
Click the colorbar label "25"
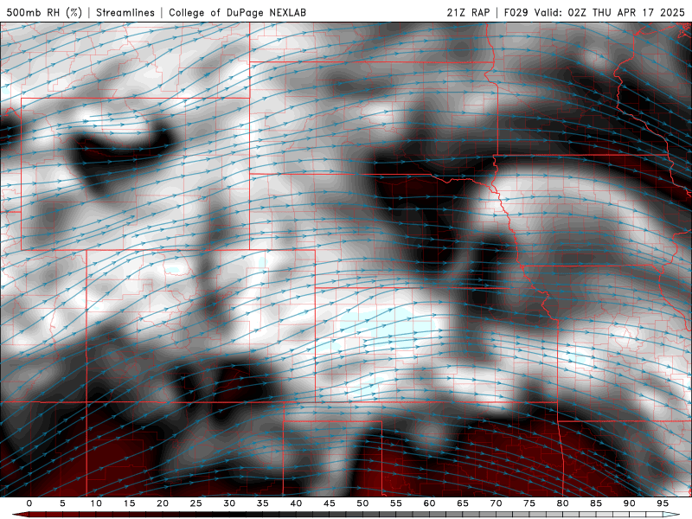[x=196, y=503]
